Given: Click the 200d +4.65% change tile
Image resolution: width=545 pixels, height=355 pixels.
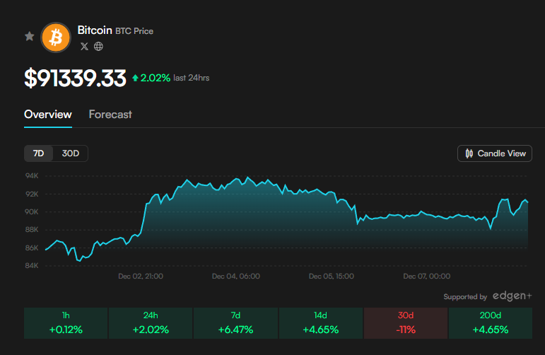Looking at the screenshot, I should [x=491, y=323].
